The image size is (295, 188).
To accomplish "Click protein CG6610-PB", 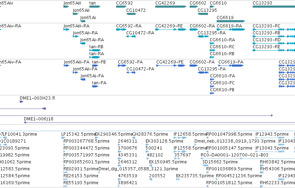I will pyautogui.click(x=222, y=90).
